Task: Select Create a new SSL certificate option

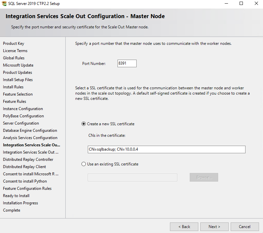Action: [83, 124]
